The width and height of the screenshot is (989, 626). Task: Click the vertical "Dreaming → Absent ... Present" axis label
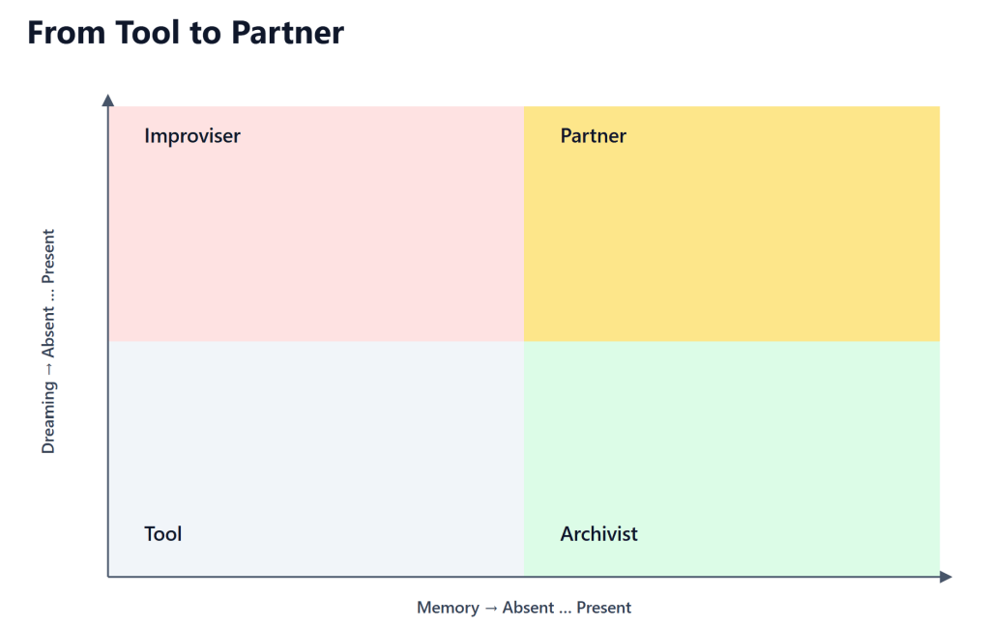(x=48, y=341)
